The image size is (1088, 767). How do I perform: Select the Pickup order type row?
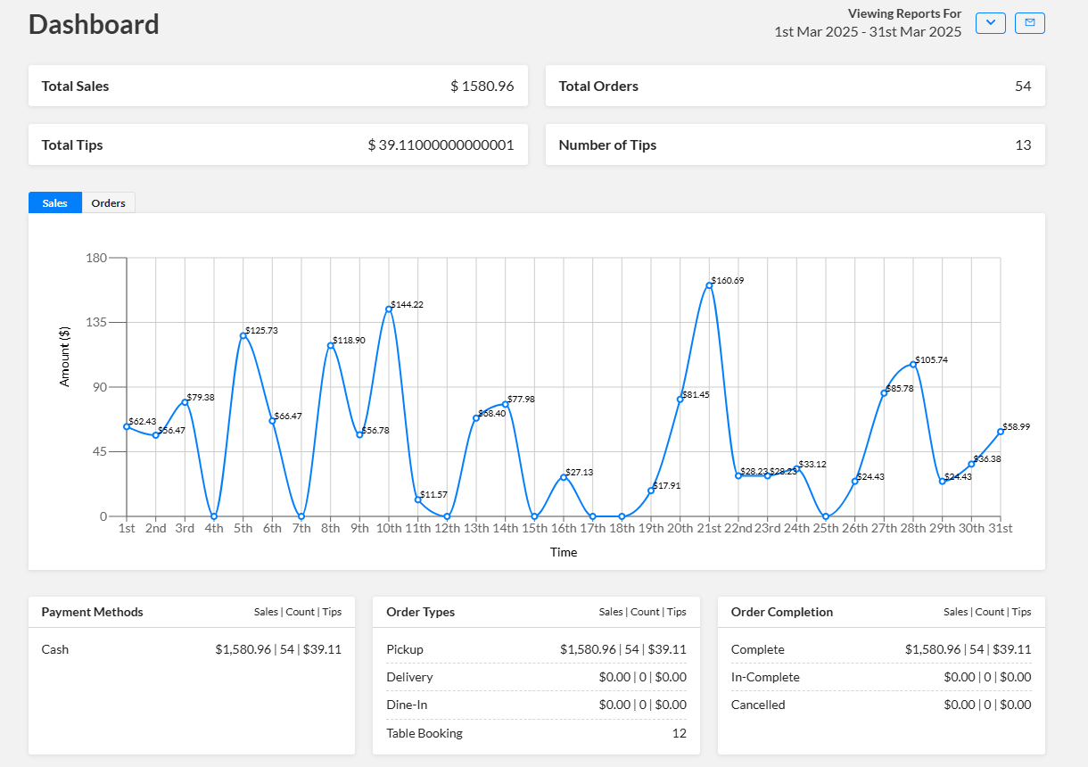coord(536,649)
